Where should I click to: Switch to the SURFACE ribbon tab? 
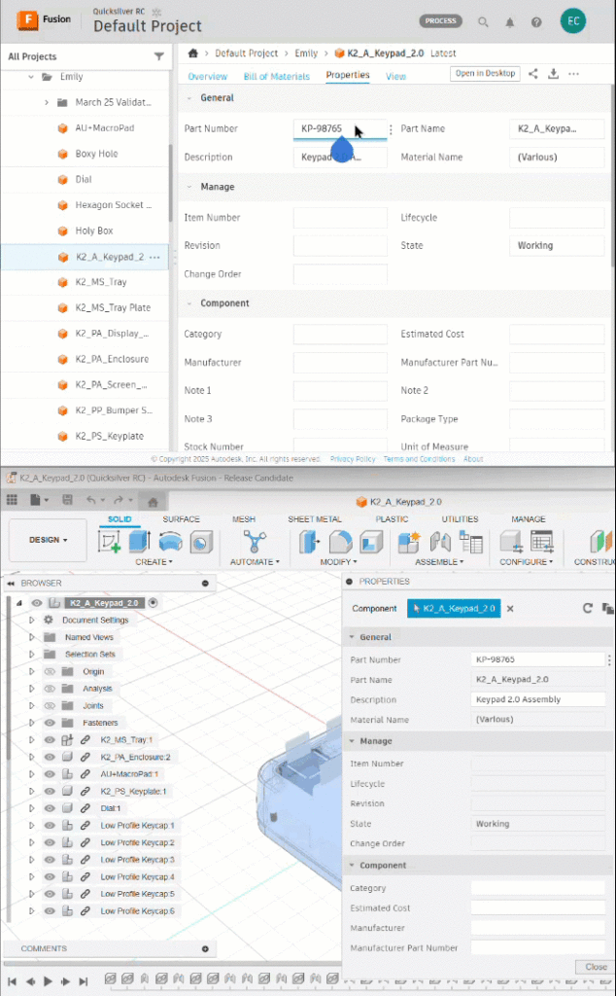[x=181, y=519]
